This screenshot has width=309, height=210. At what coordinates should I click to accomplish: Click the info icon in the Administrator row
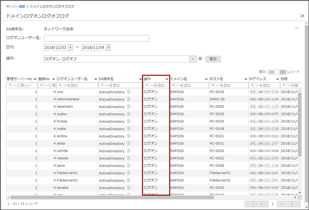coord(129,99)
